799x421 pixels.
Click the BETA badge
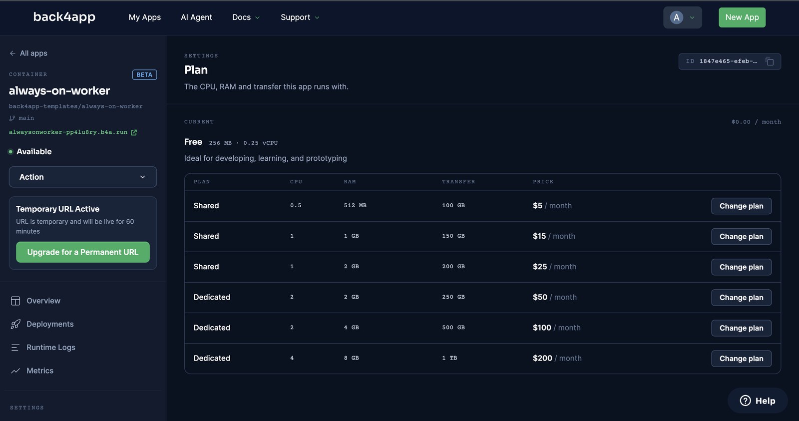[x=144, y=75]
